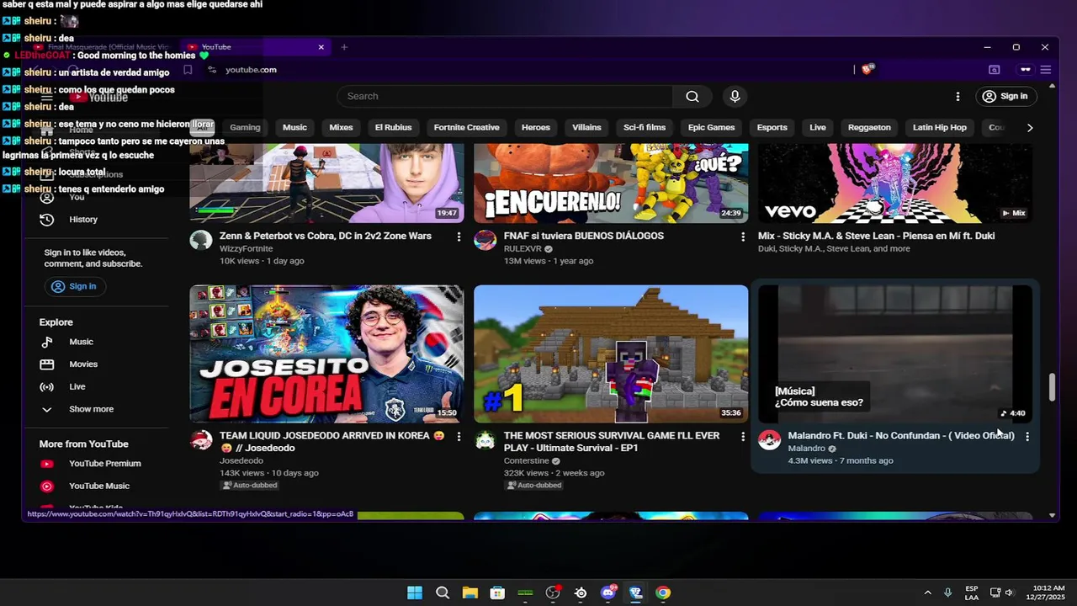The image size is (1077, 606).
Task: Click the page vertical scrollbar thumb
Action: coord(1052,387)
